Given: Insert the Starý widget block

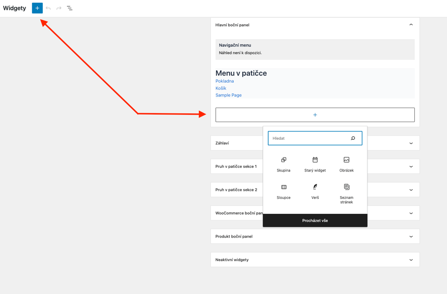Looking at the screenshot, I should coord(315,164).
